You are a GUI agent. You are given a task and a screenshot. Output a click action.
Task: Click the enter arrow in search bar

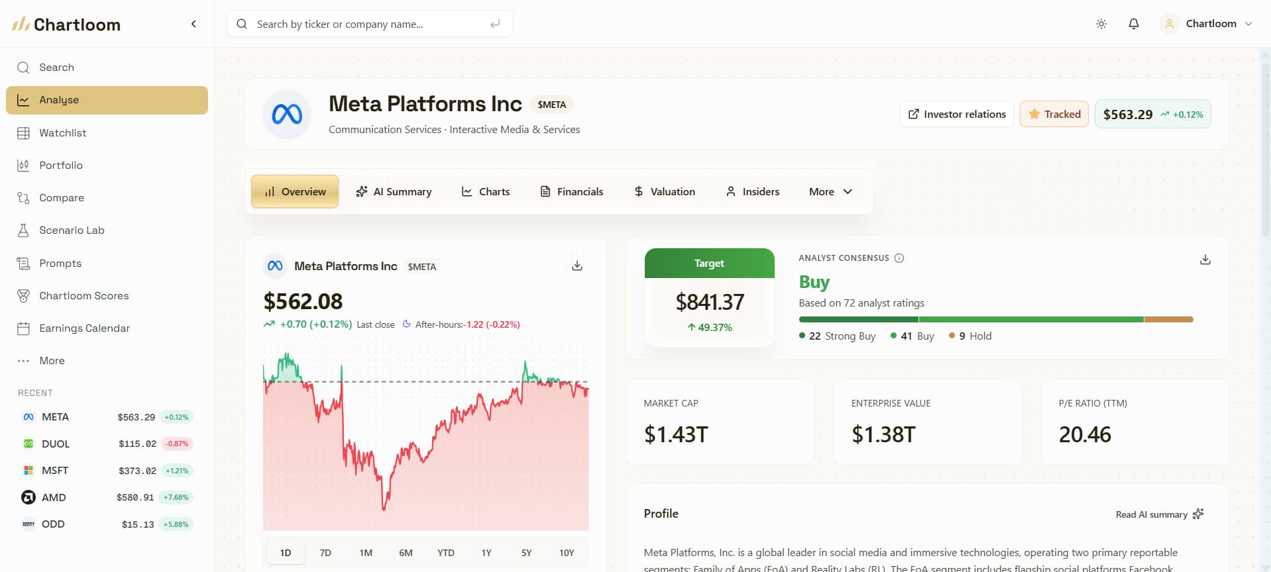pos(495,24)
